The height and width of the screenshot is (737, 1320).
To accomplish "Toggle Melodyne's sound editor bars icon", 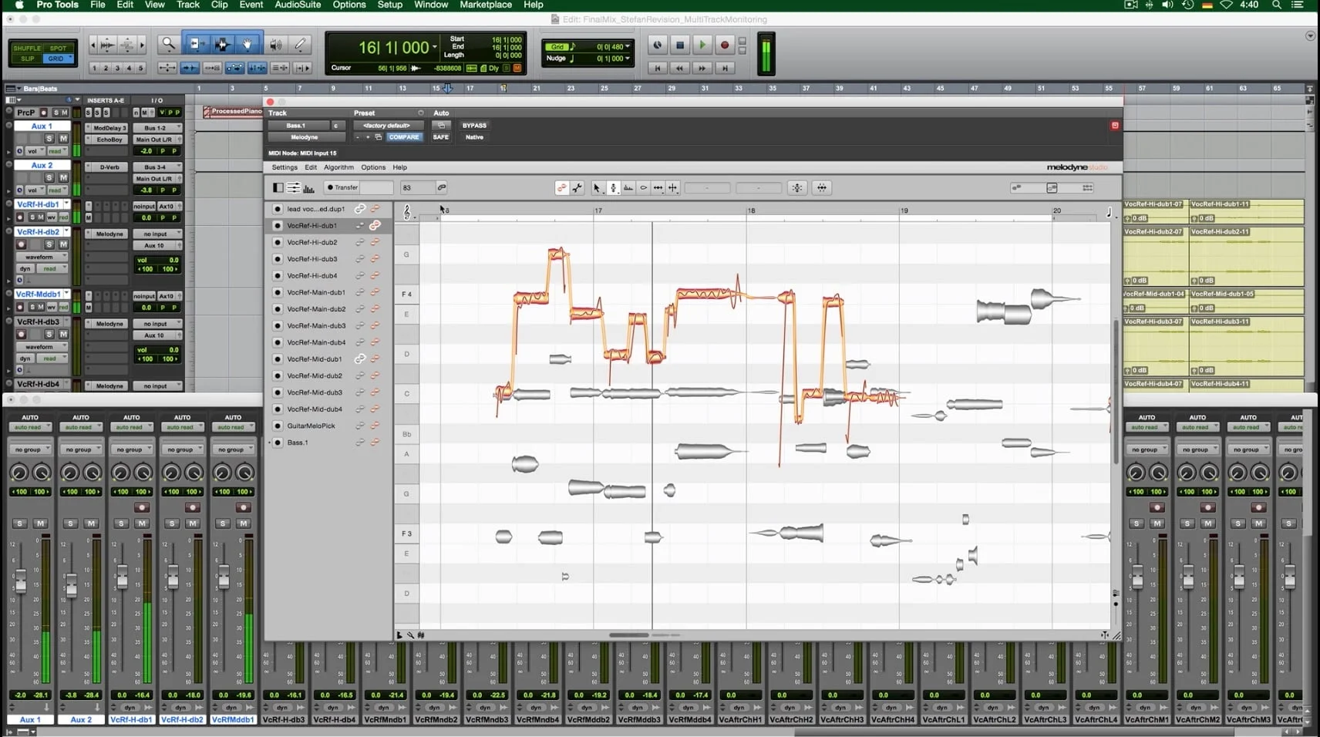I will coord(309,187).
